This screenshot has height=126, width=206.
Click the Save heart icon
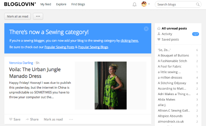click(x=11, y=119)
